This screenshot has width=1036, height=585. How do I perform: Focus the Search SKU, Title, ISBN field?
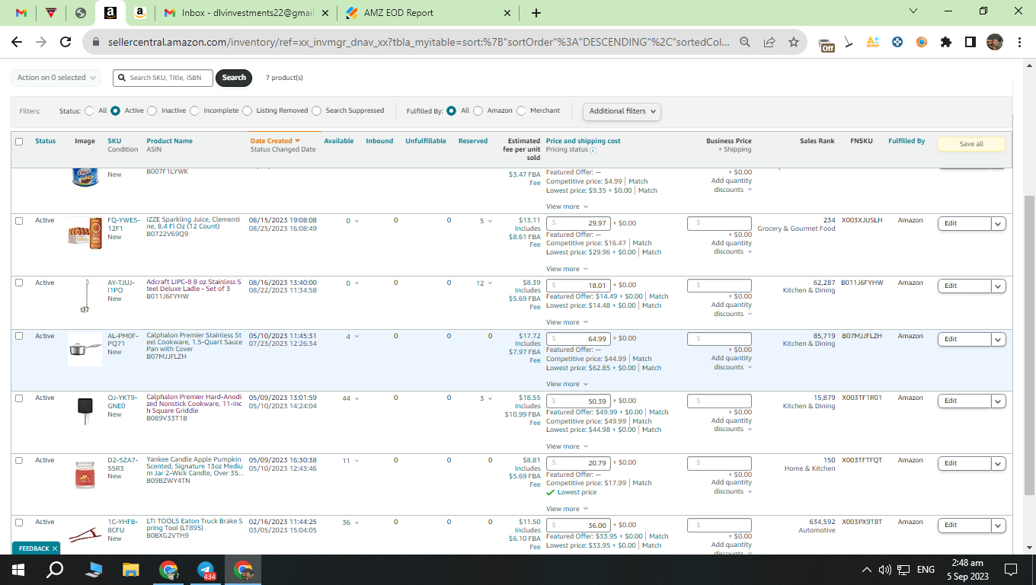163,78
